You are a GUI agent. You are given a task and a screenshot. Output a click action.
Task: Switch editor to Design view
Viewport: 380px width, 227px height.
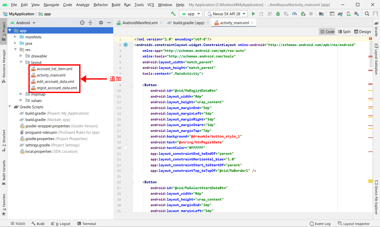tap(362, 32)
